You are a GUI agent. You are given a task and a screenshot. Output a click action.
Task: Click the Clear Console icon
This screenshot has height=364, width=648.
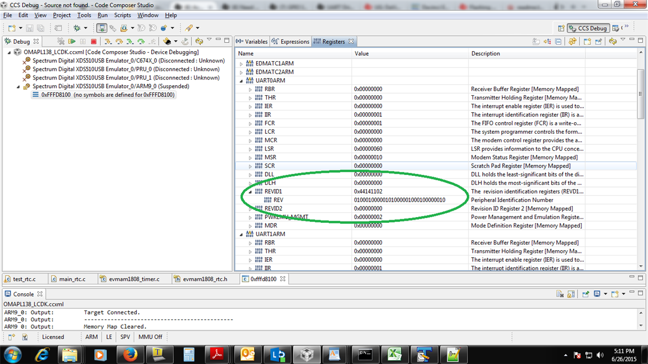click(560, 294)
